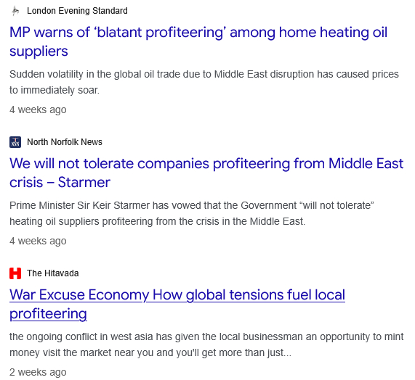Click the London Evening Standard favicon
This screenshot has height=380, width=415.
(15, 11)
